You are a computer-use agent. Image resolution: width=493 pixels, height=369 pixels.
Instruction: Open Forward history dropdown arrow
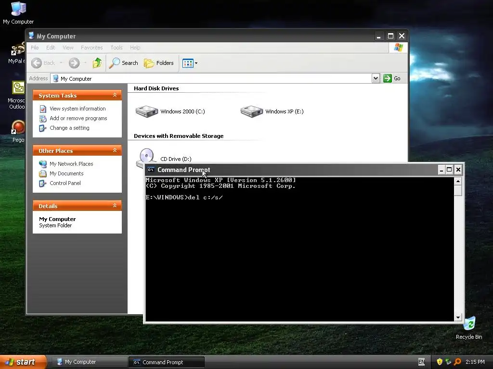coord(85,63)
